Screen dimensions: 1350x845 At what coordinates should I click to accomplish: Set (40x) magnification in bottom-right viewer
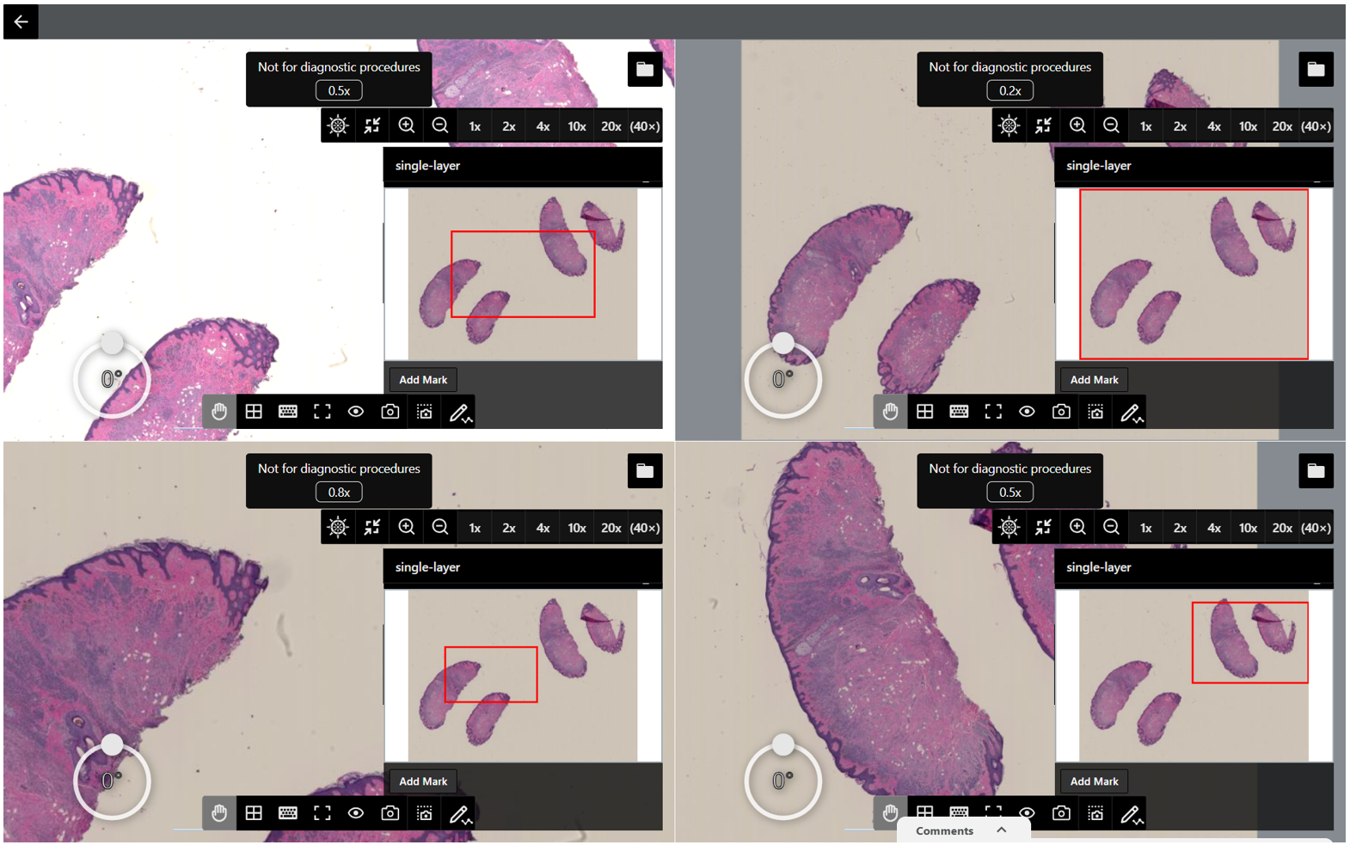tap(1316, 528)
